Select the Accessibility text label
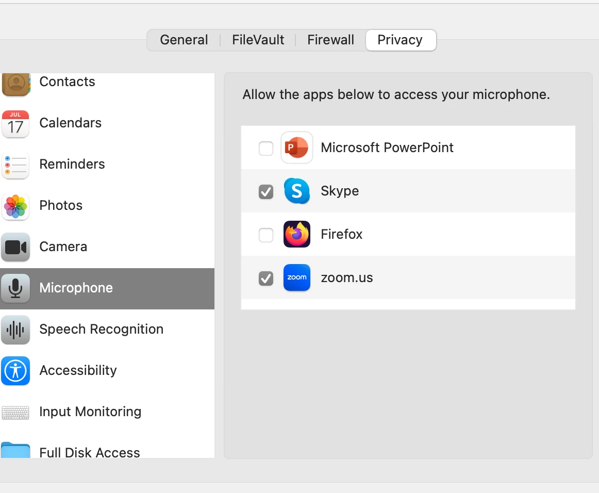This screenshot has height=493, width=599. click(x=78, y=370)
